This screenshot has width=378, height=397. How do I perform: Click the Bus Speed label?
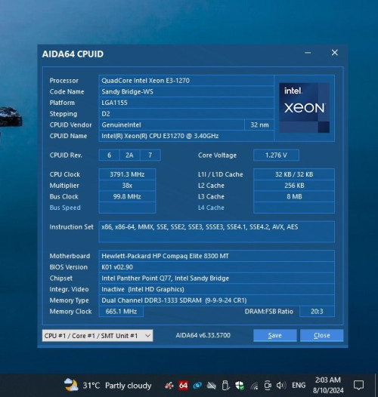point(65,208)
